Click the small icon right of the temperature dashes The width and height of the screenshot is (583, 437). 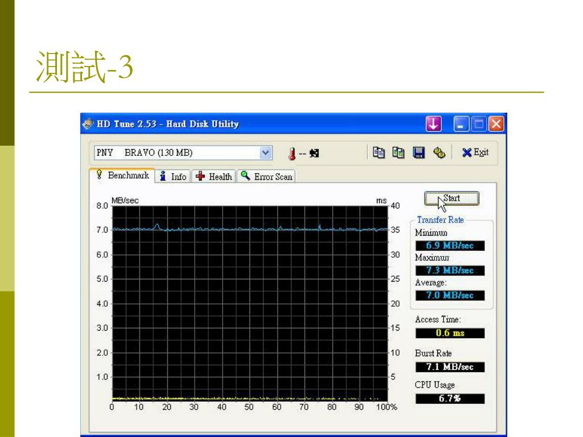(314, 153)
